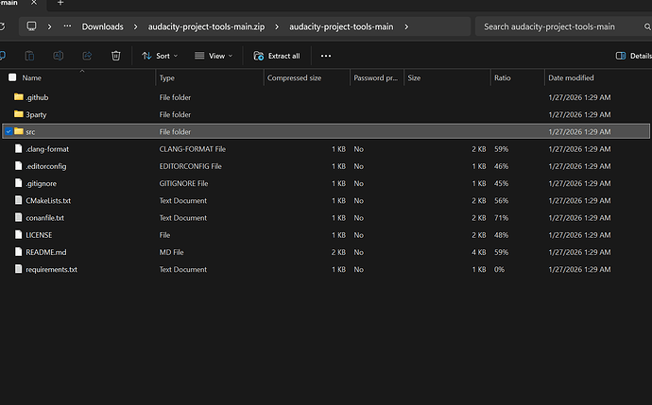Click the Extract all button

(277, 56)
